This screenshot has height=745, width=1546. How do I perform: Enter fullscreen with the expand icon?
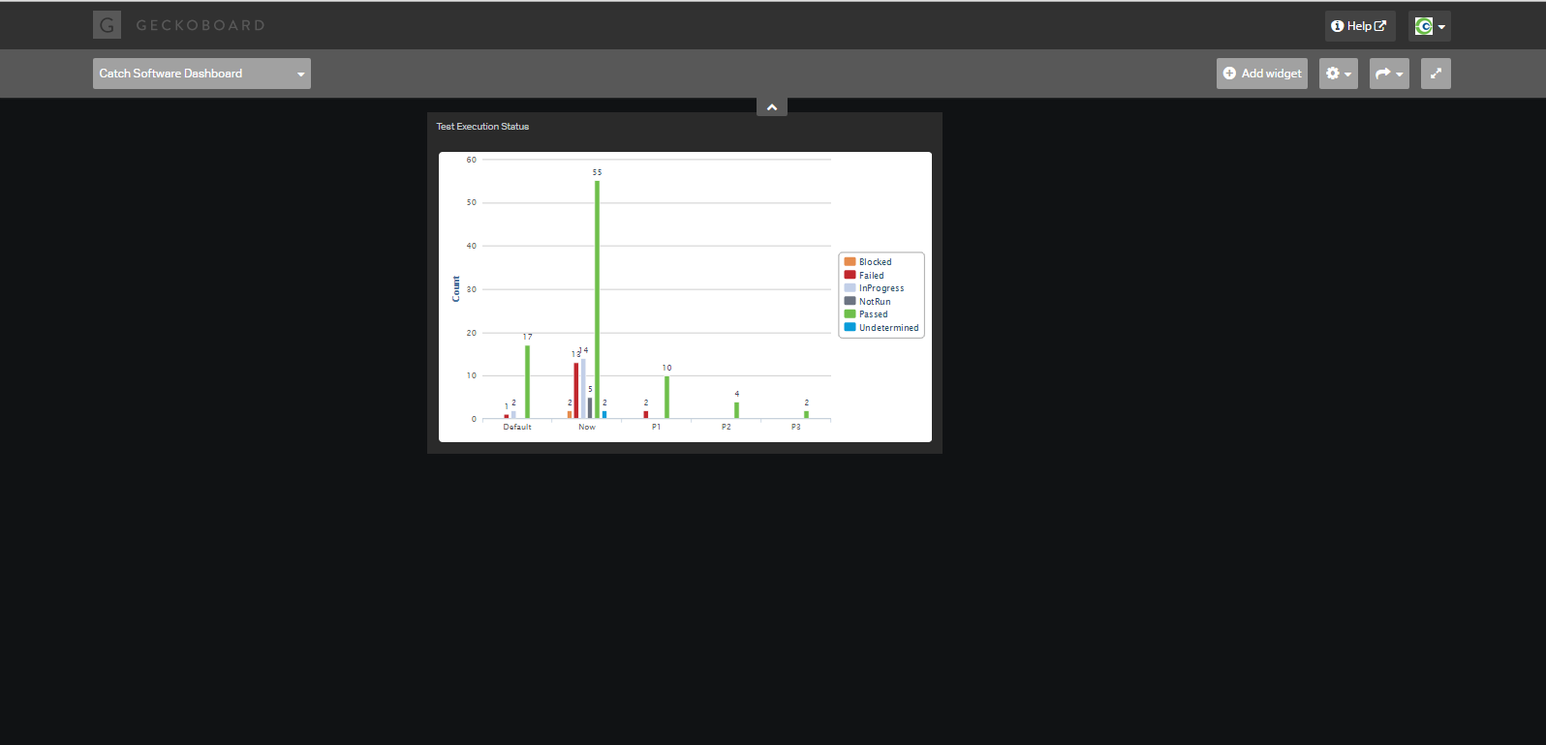pyautogui.click(x=1436, y=74)
